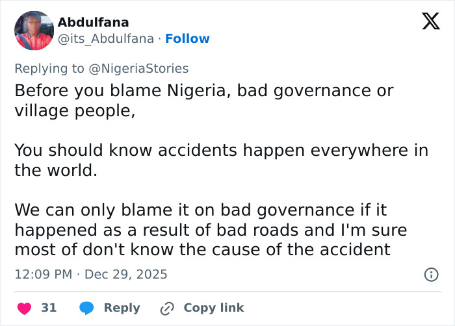
Task: Click the Abdulfana display name
Action: pyautogui.click(x=93, y=23)
